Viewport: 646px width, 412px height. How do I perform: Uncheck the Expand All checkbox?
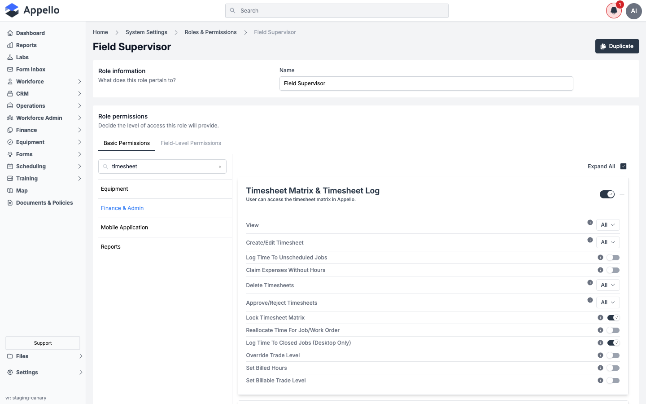[x=623, y=167]
